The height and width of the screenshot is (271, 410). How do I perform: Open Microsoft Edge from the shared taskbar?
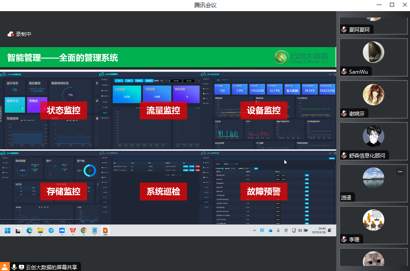point(29,231)
